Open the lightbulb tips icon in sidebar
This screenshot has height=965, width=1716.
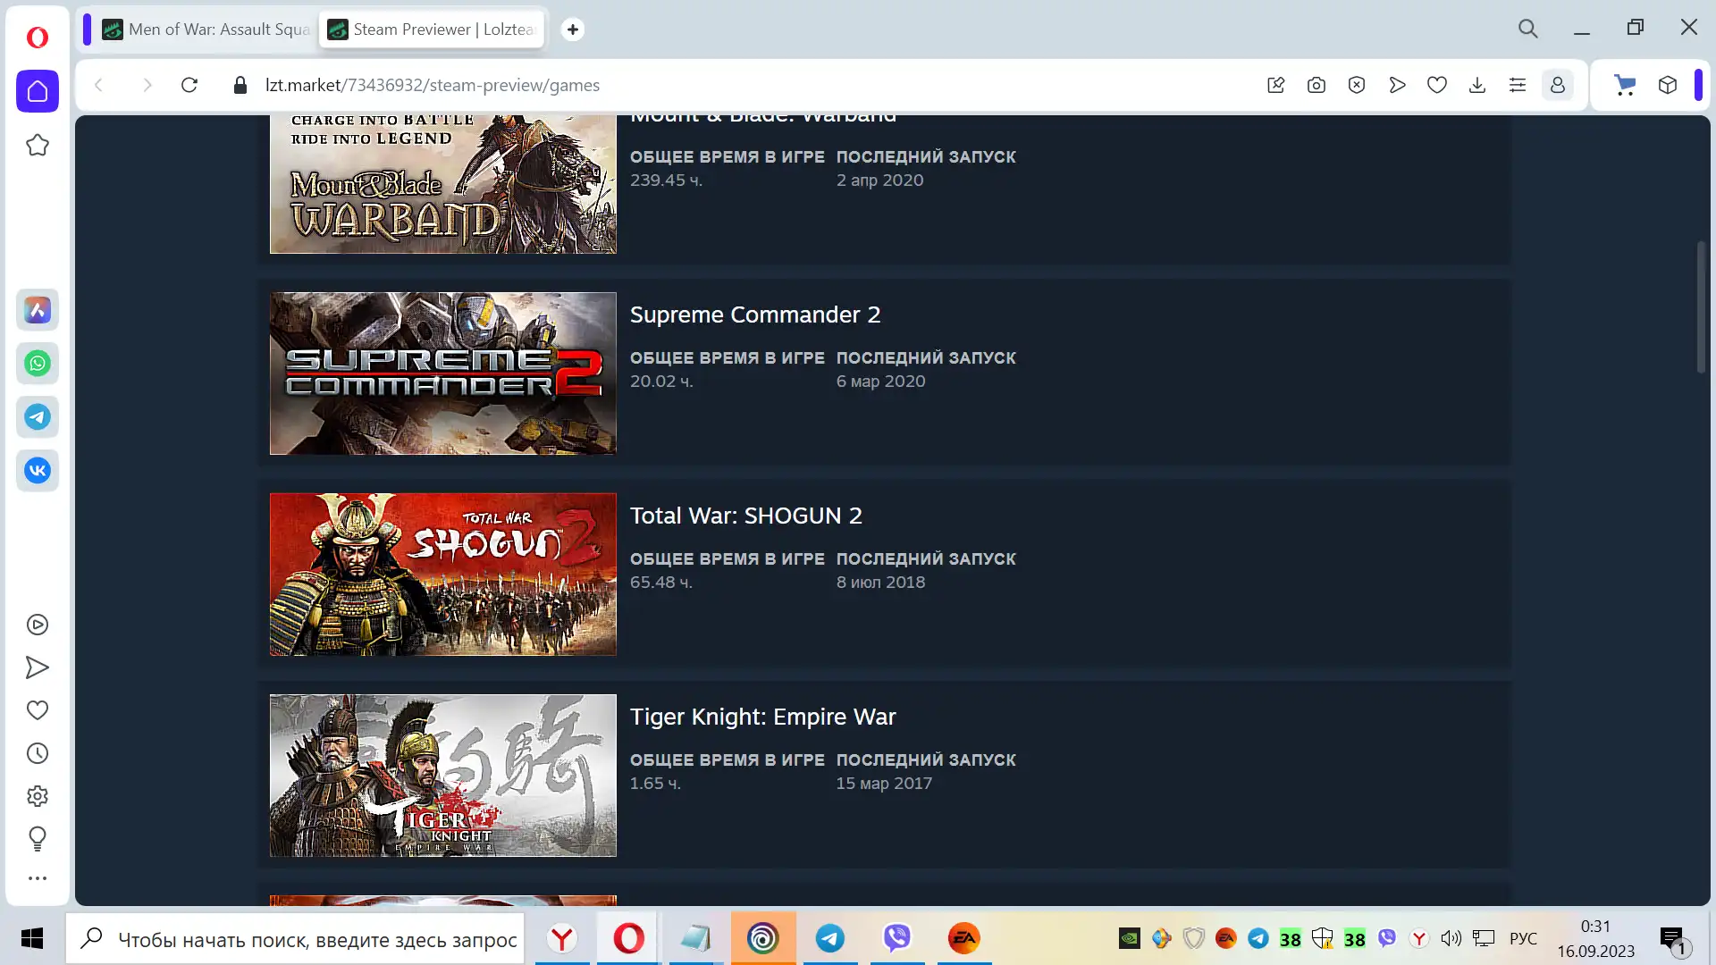click(38, 839)
